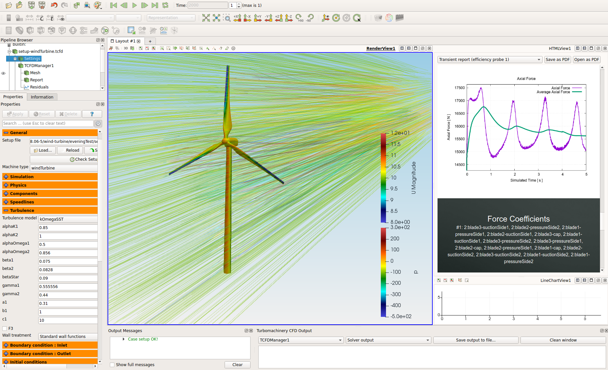Toggle 3D interaction mode in RenderView1
Viewport: 608px width, 370px height.
coord(125,48)
